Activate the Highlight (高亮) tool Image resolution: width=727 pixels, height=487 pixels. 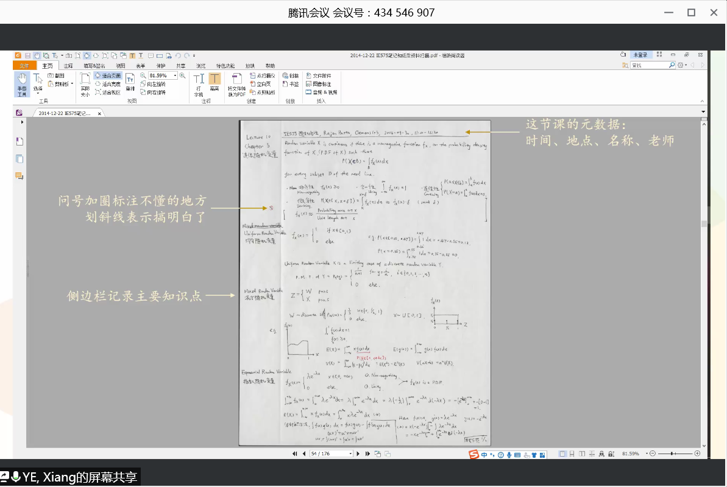[215, 83]
